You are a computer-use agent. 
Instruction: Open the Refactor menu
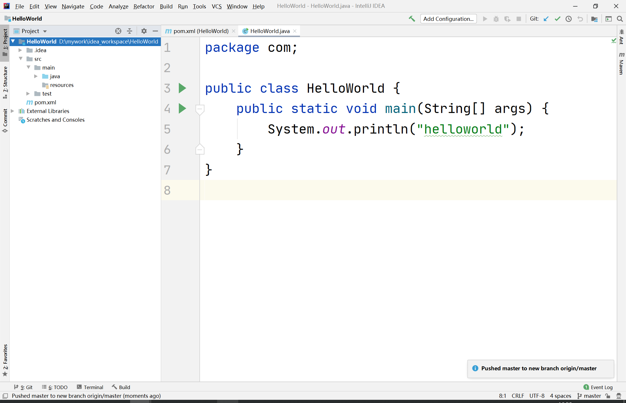click(x=144, y=6)
